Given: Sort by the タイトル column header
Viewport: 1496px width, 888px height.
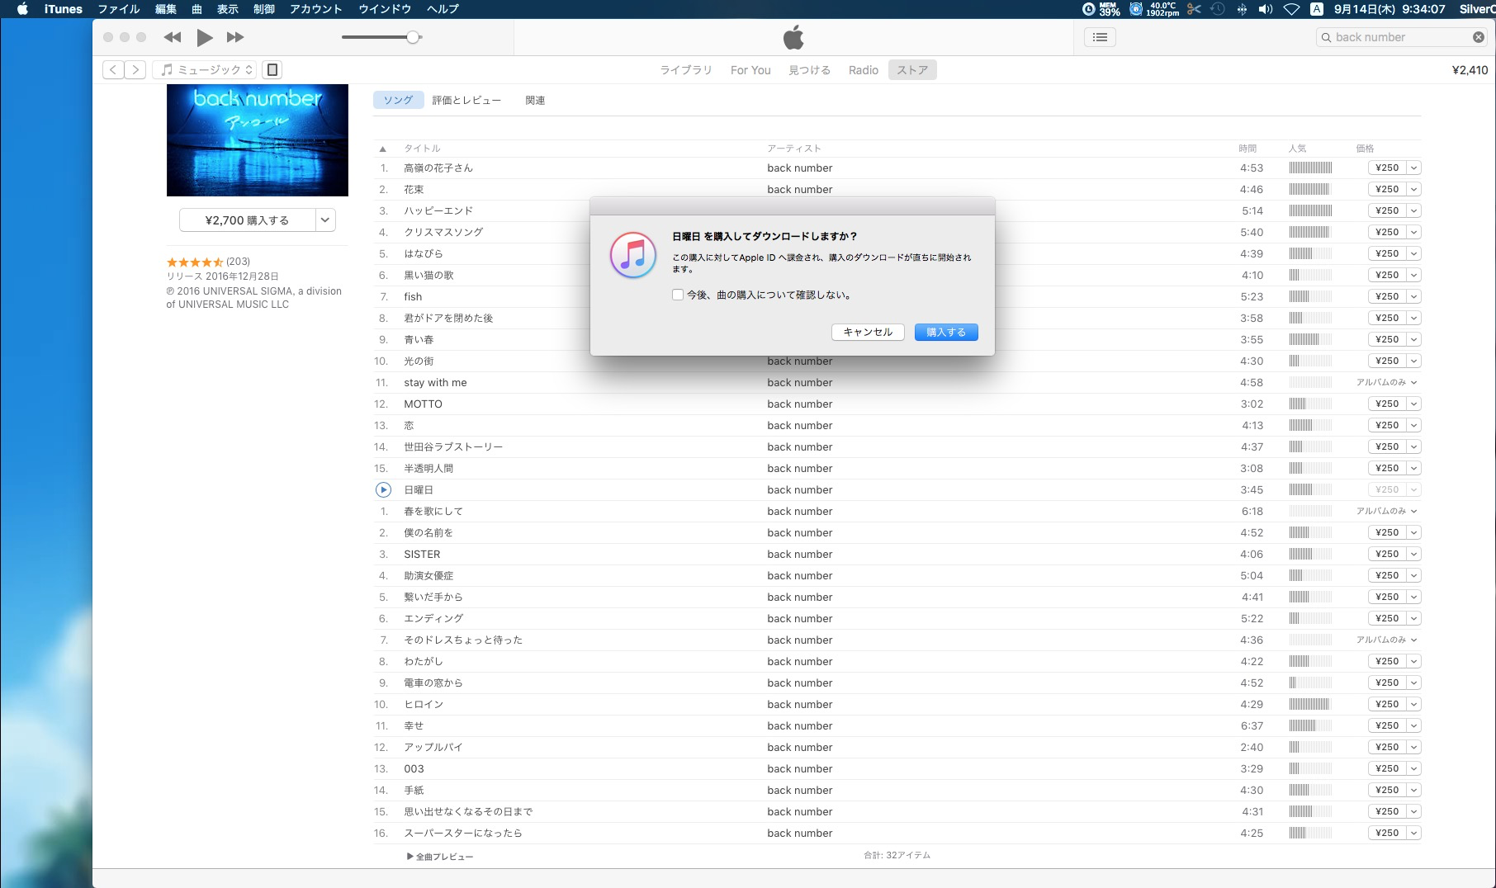Looking at the screenshot, I should pyautogui.click(x=422, y=149).
